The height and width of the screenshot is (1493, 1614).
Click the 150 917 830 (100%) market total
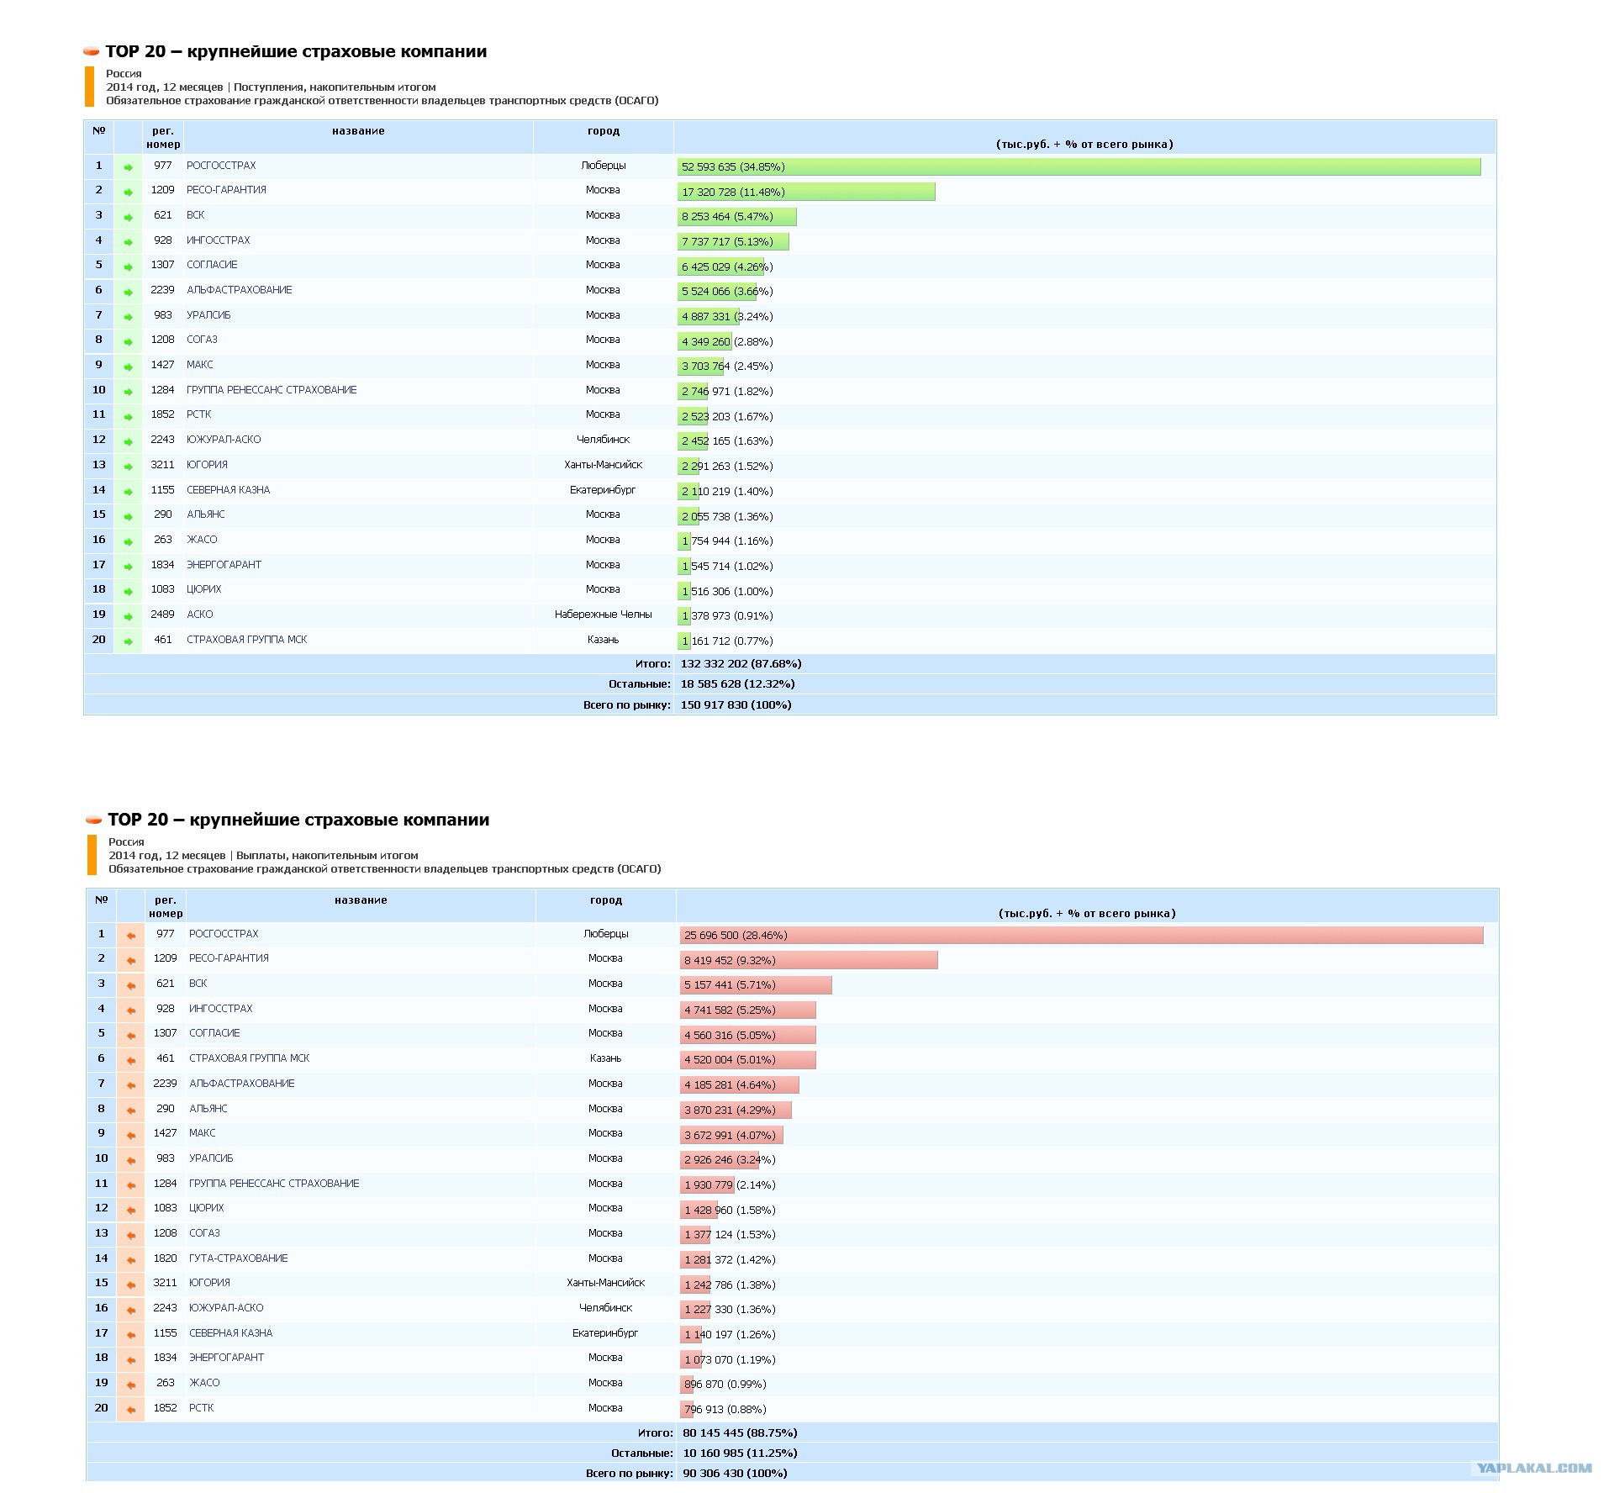[x=736, y=705]
